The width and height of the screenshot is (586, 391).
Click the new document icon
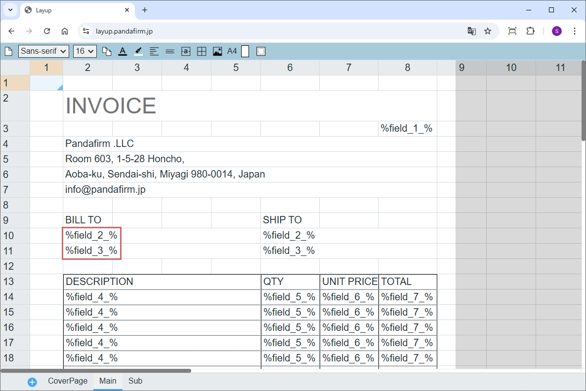tap(8, 51)
